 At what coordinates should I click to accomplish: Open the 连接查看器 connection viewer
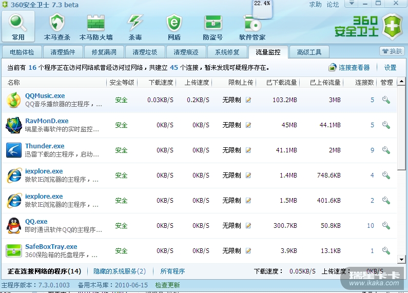pos(349,67)
